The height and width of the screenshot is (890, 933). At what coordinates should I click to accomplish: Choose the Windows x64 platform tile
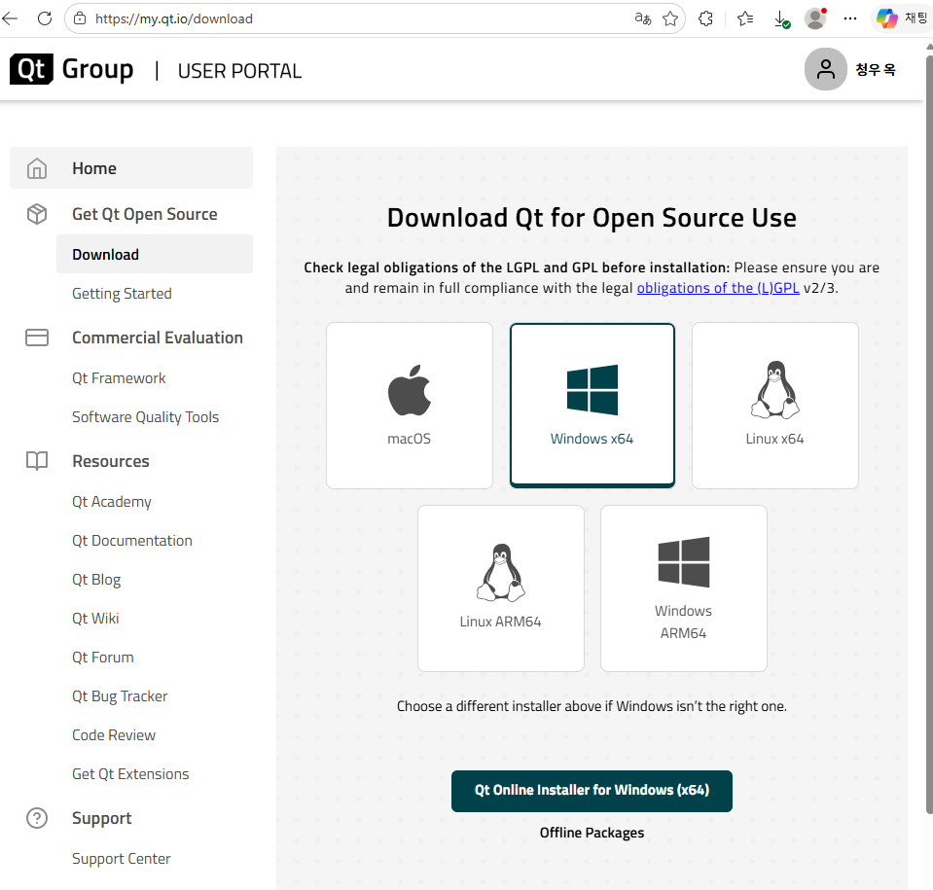click(592, 406)
